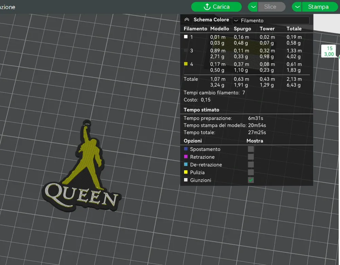This screenshot has height=265, width=340.
Task: Click the Filamento column header
Action: (195, 29)
